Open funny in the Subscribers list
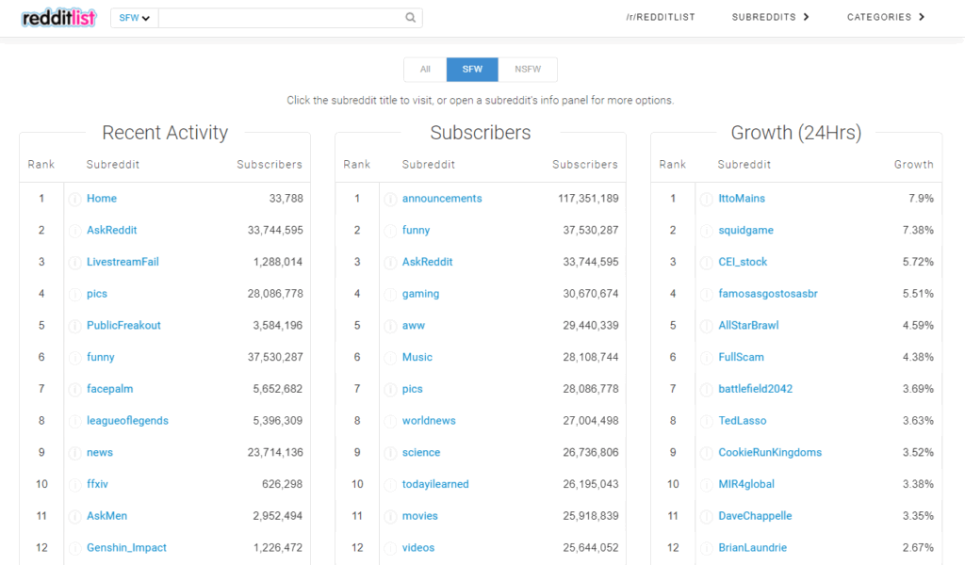Screen dimensions: 965x565 (416, 230)
